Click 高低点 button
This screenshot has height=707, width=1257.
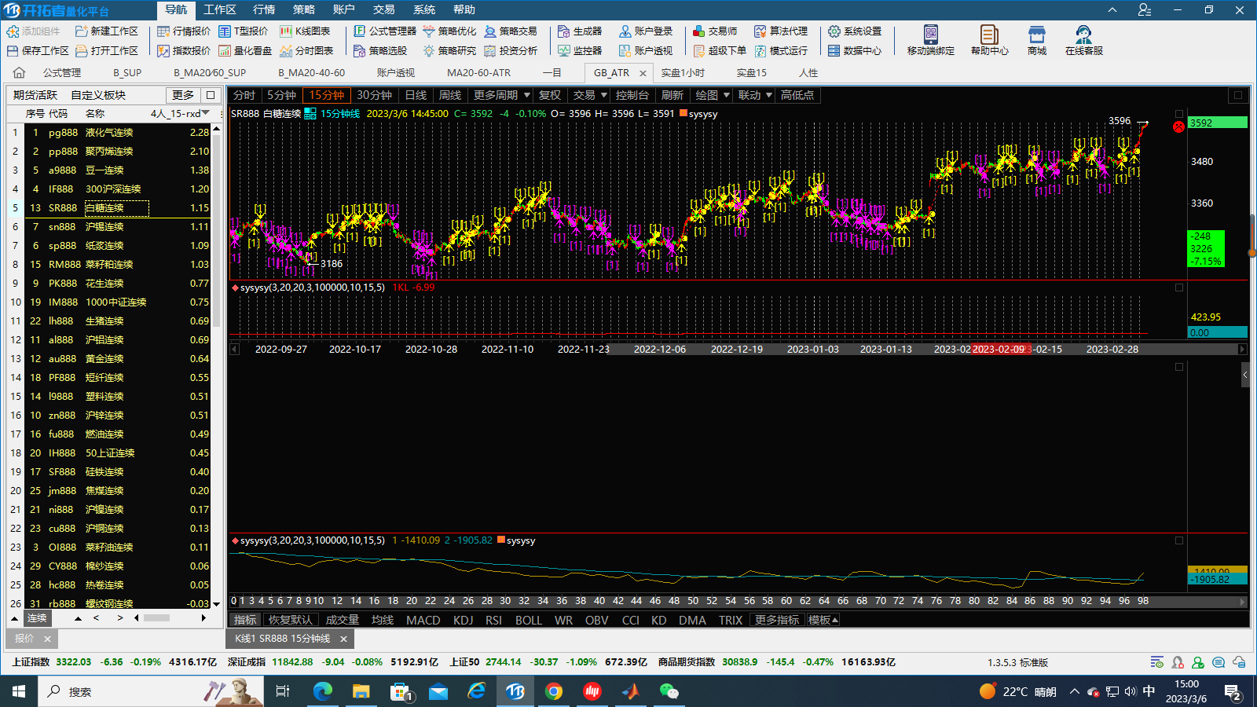(x=797, y=95)
